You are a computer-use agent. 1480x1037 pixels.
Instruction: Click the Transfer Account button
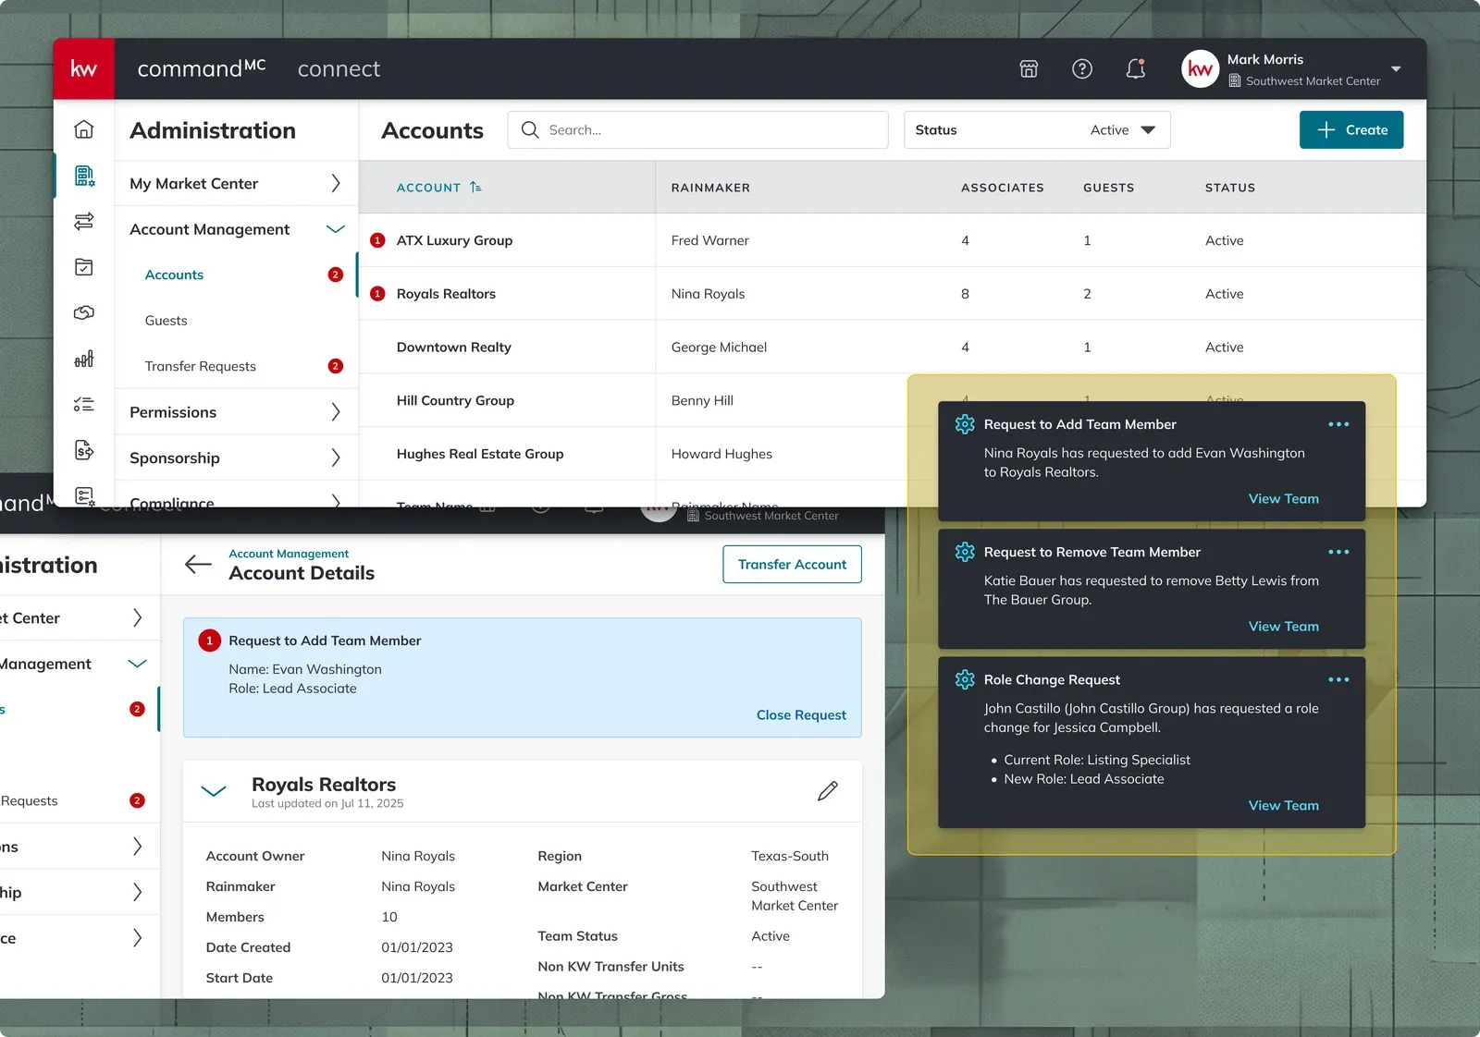[x=792, y=564]
